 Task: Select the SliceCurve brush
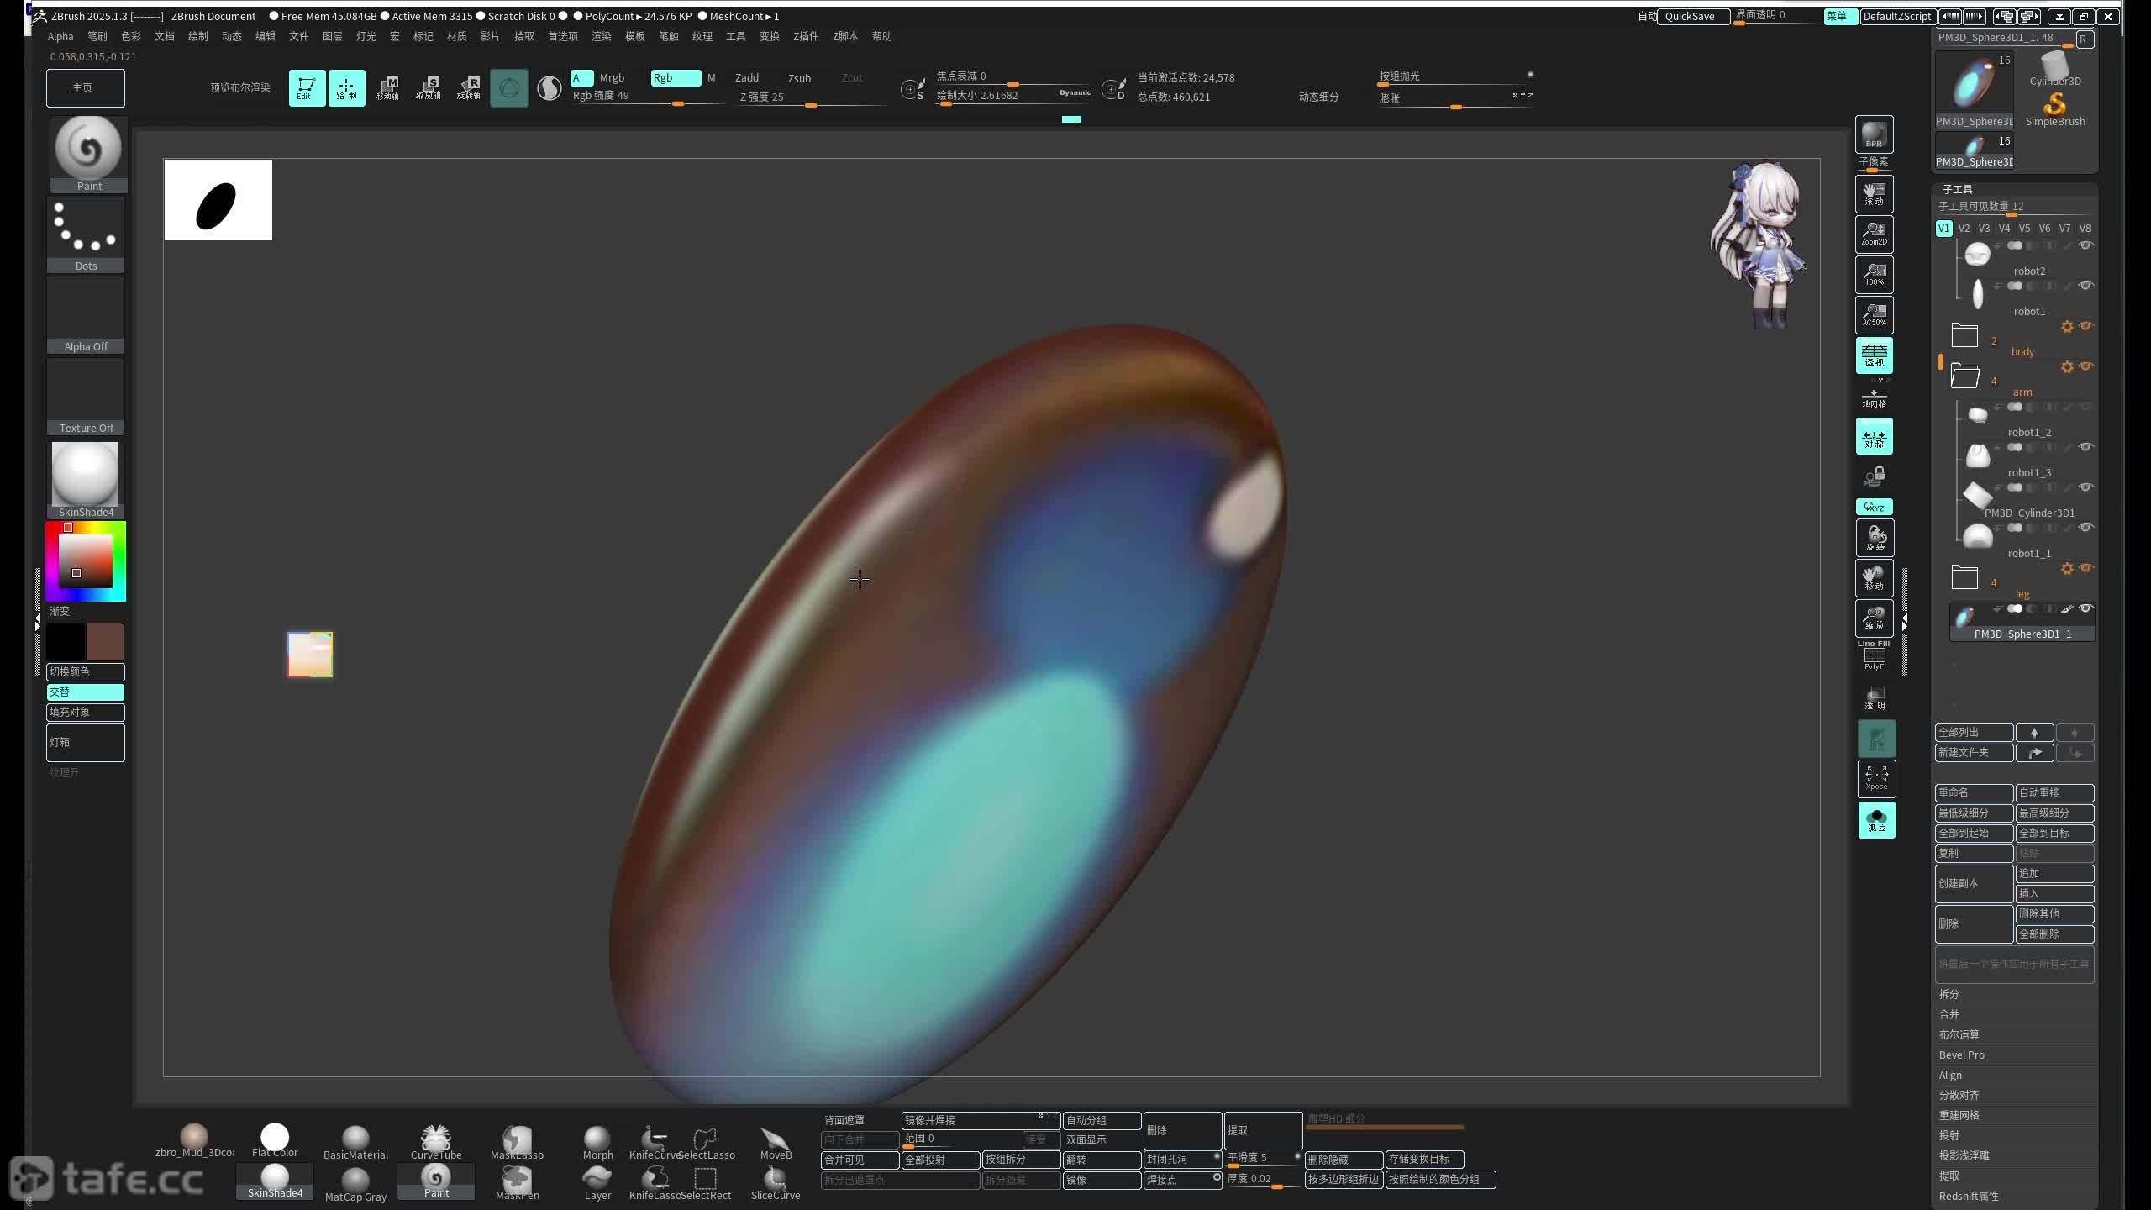pos(776,1183)
